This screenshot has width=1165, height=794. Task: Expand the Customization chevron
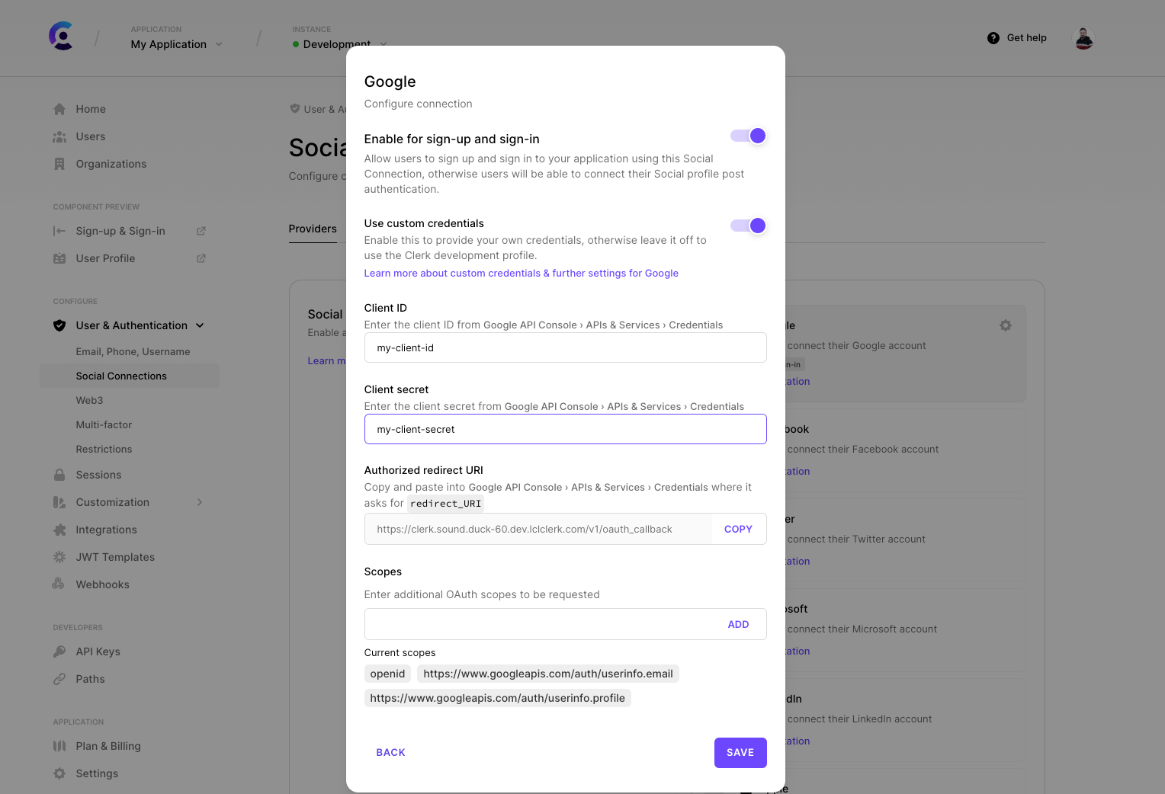tap(200, 502)
